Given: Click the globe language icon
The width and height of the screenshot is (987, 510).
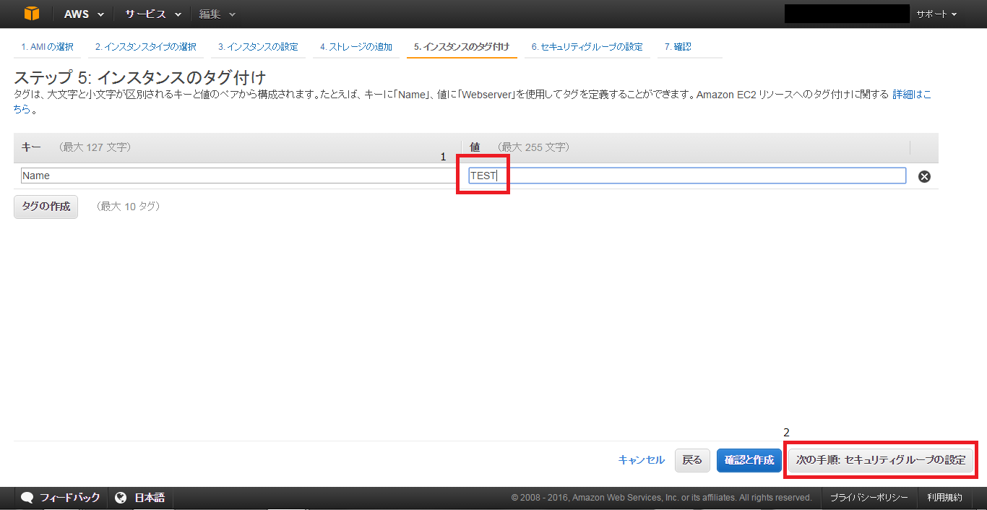Looking at the screenshot, I should click(121, 498).
